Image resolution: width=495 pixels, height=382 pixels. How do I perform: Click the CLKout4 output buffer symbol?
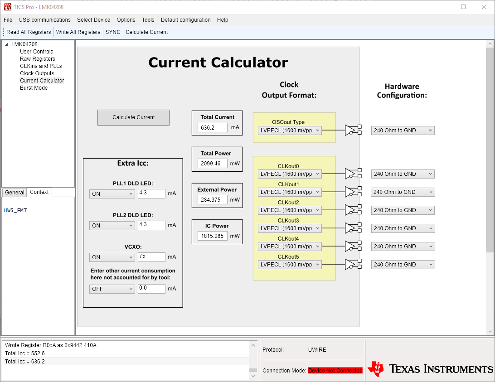(x=353, y=246)
